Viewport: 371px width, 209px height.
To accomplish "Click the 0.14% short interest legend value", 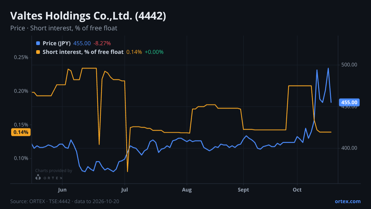I will pos(134,52).
